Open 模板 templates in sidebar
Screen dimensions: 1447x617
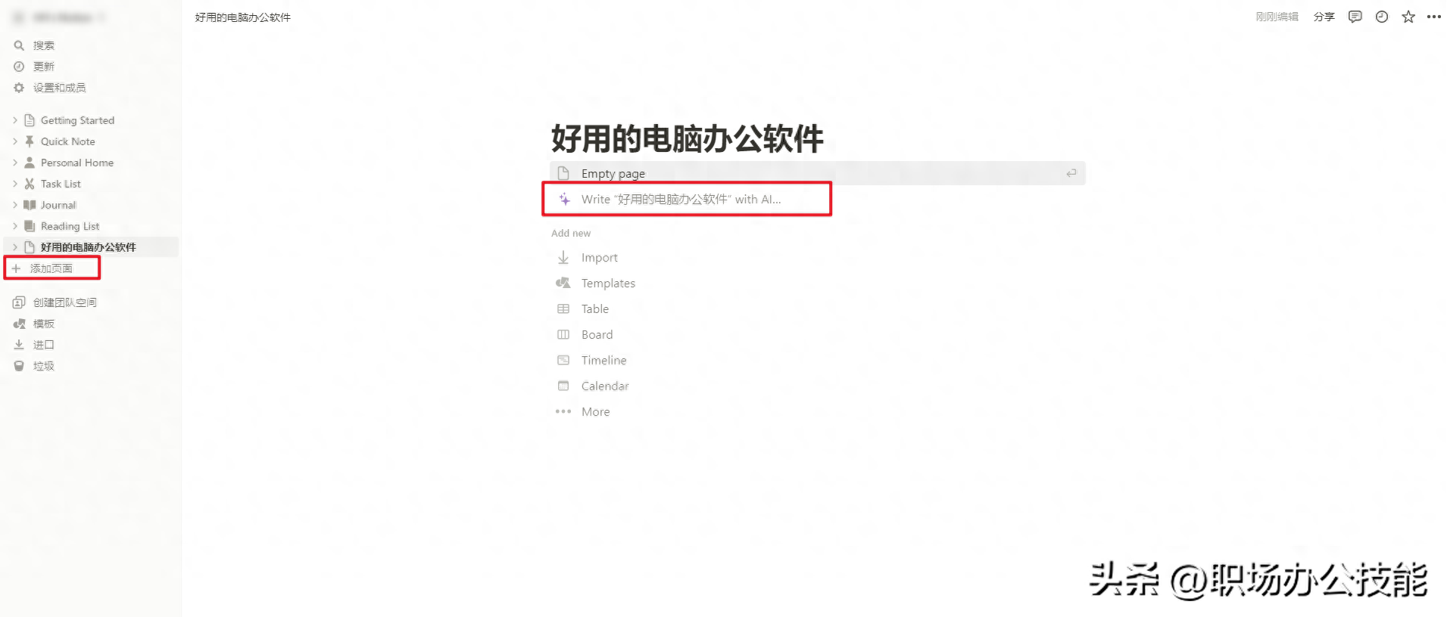point(44,324)
